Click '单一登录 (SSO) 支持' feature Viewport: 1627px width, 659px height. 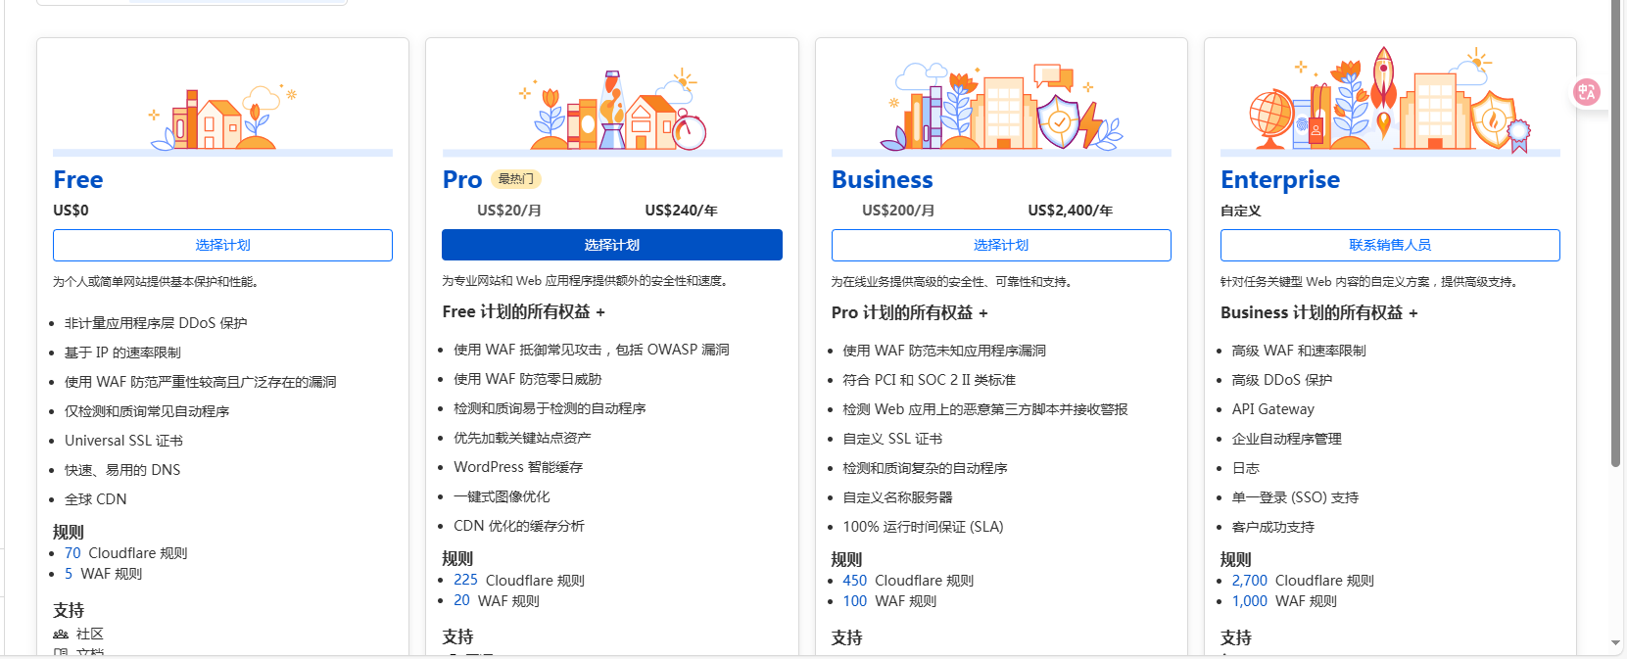1295,497
